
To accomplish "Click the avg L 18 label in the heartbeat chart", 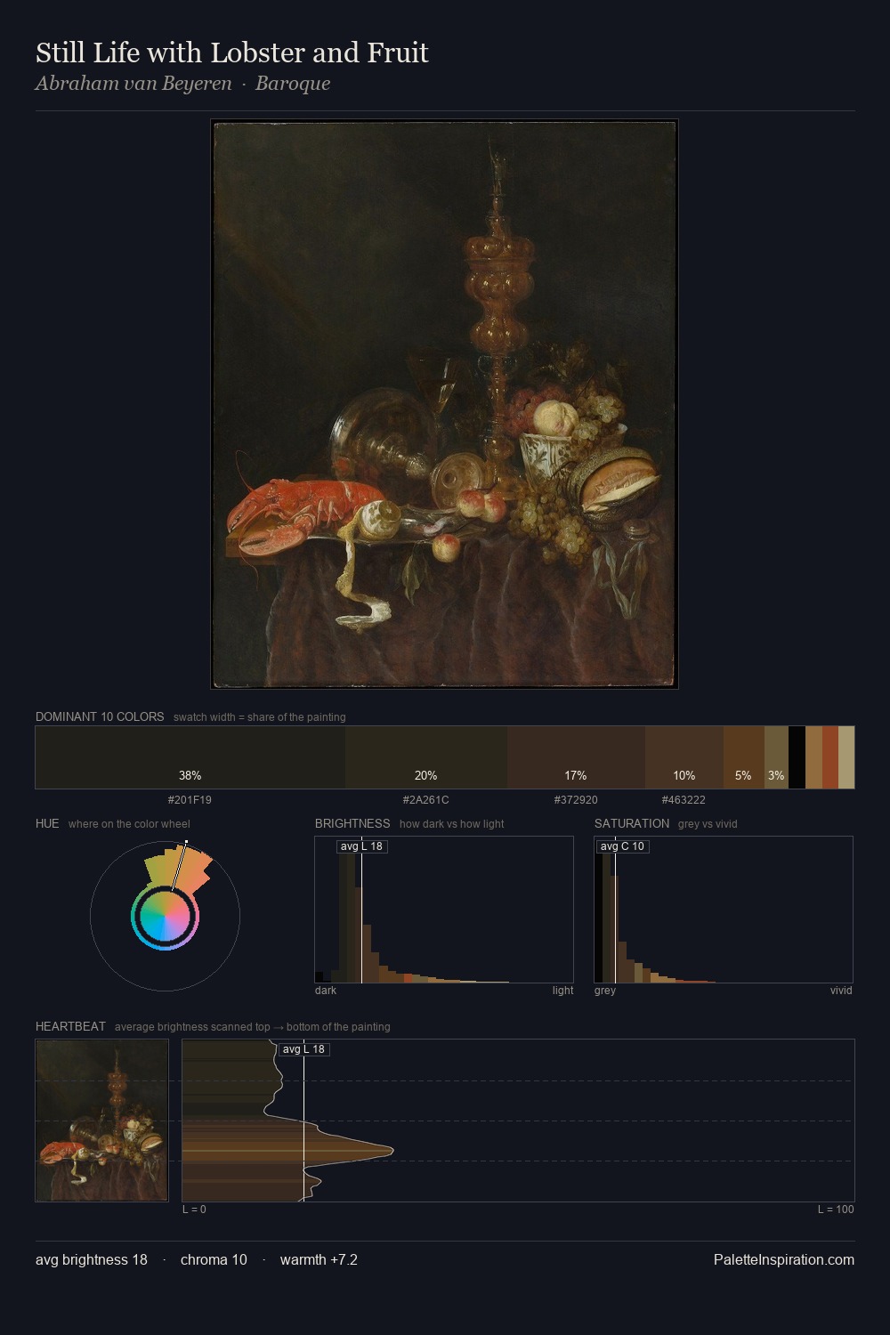I will pyautogui.click(x=304, y=1049).
